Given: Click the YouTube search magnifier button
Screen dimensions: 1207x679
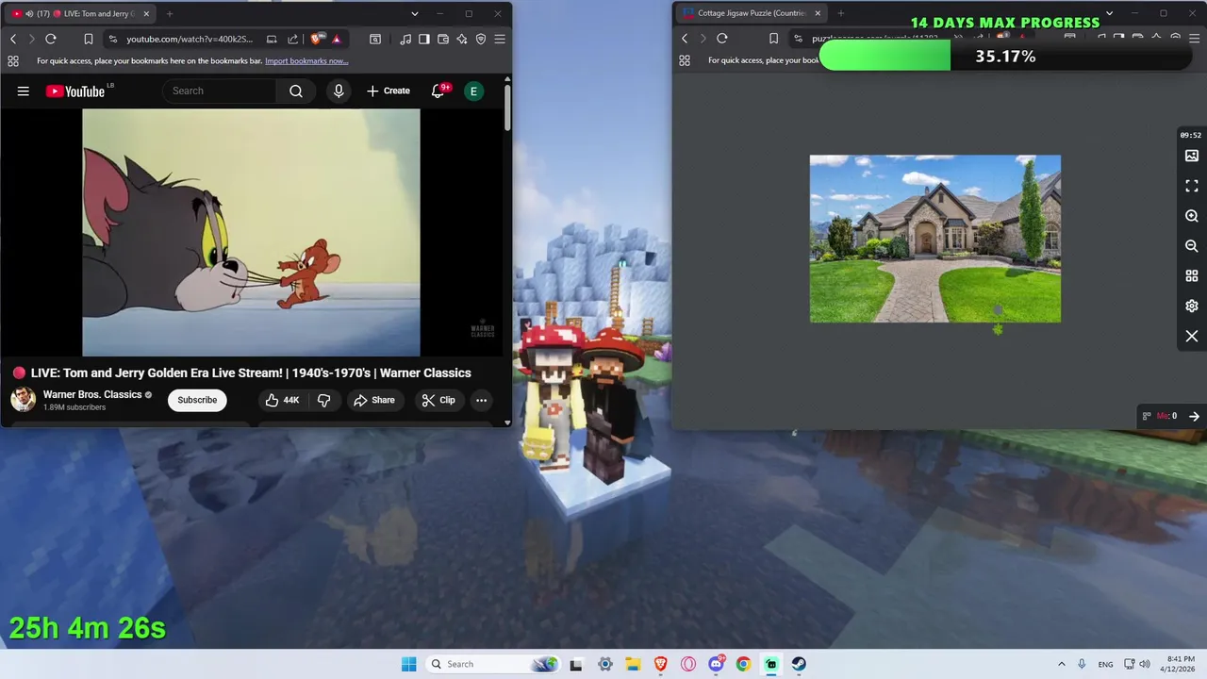Looking at the screenshot, I should [296, 91].
